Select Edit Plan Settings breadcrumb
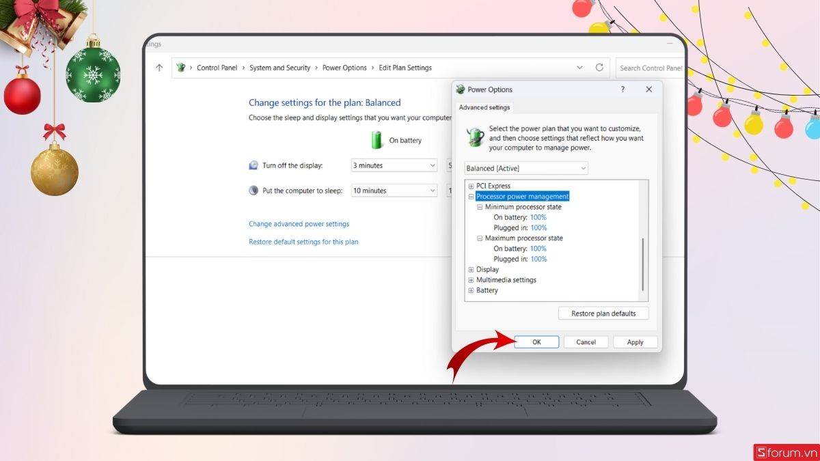 (405, 68)
